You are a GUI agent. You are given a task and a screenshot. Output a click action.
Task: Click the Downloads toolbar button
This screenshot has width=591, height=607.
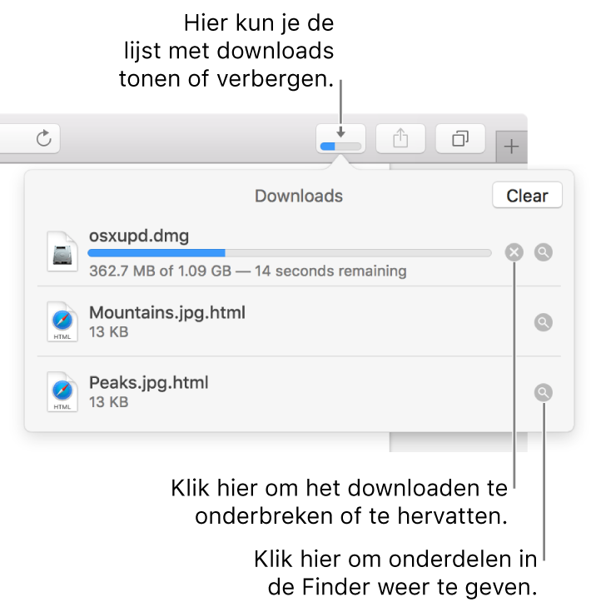click(x=341, y=138)
